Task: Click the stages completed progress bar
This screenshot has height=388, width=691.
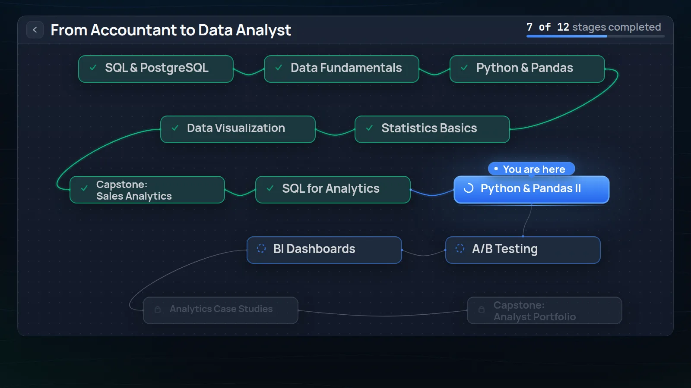Action: tap(595, 36)
